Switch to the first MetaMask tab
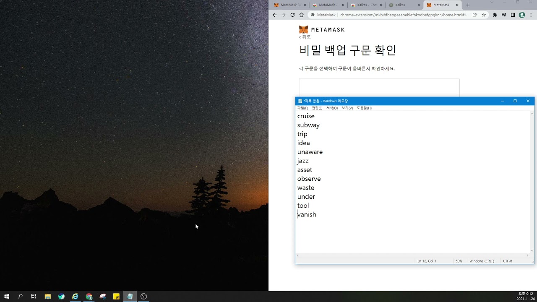The image size is (537, 302). tap(290, 5)
